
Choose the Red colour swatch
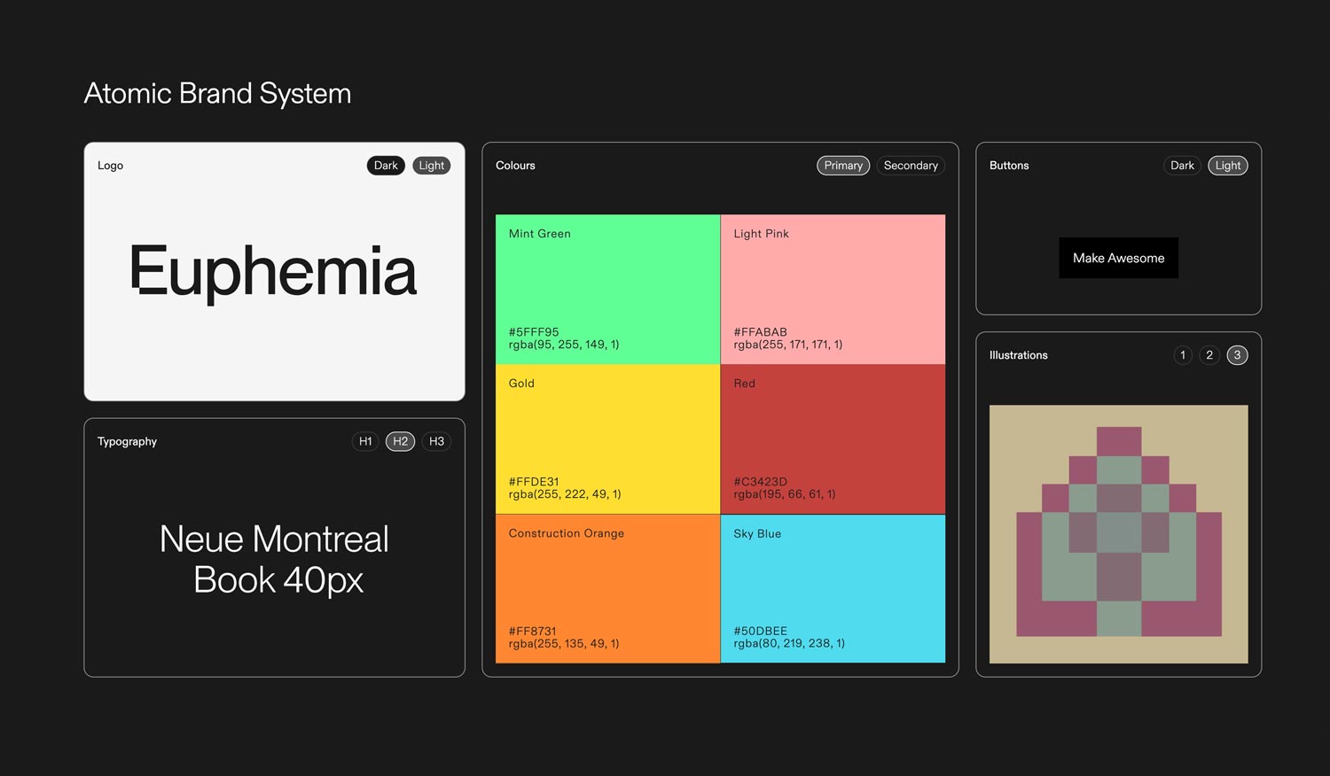(x=833, y=438)
